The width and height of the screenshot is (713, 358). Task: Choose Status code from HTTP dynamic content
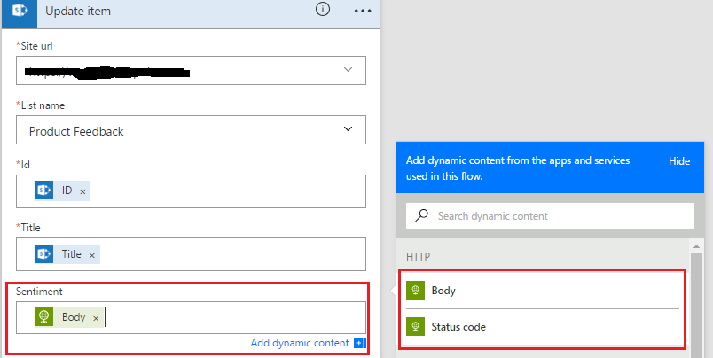542,327
